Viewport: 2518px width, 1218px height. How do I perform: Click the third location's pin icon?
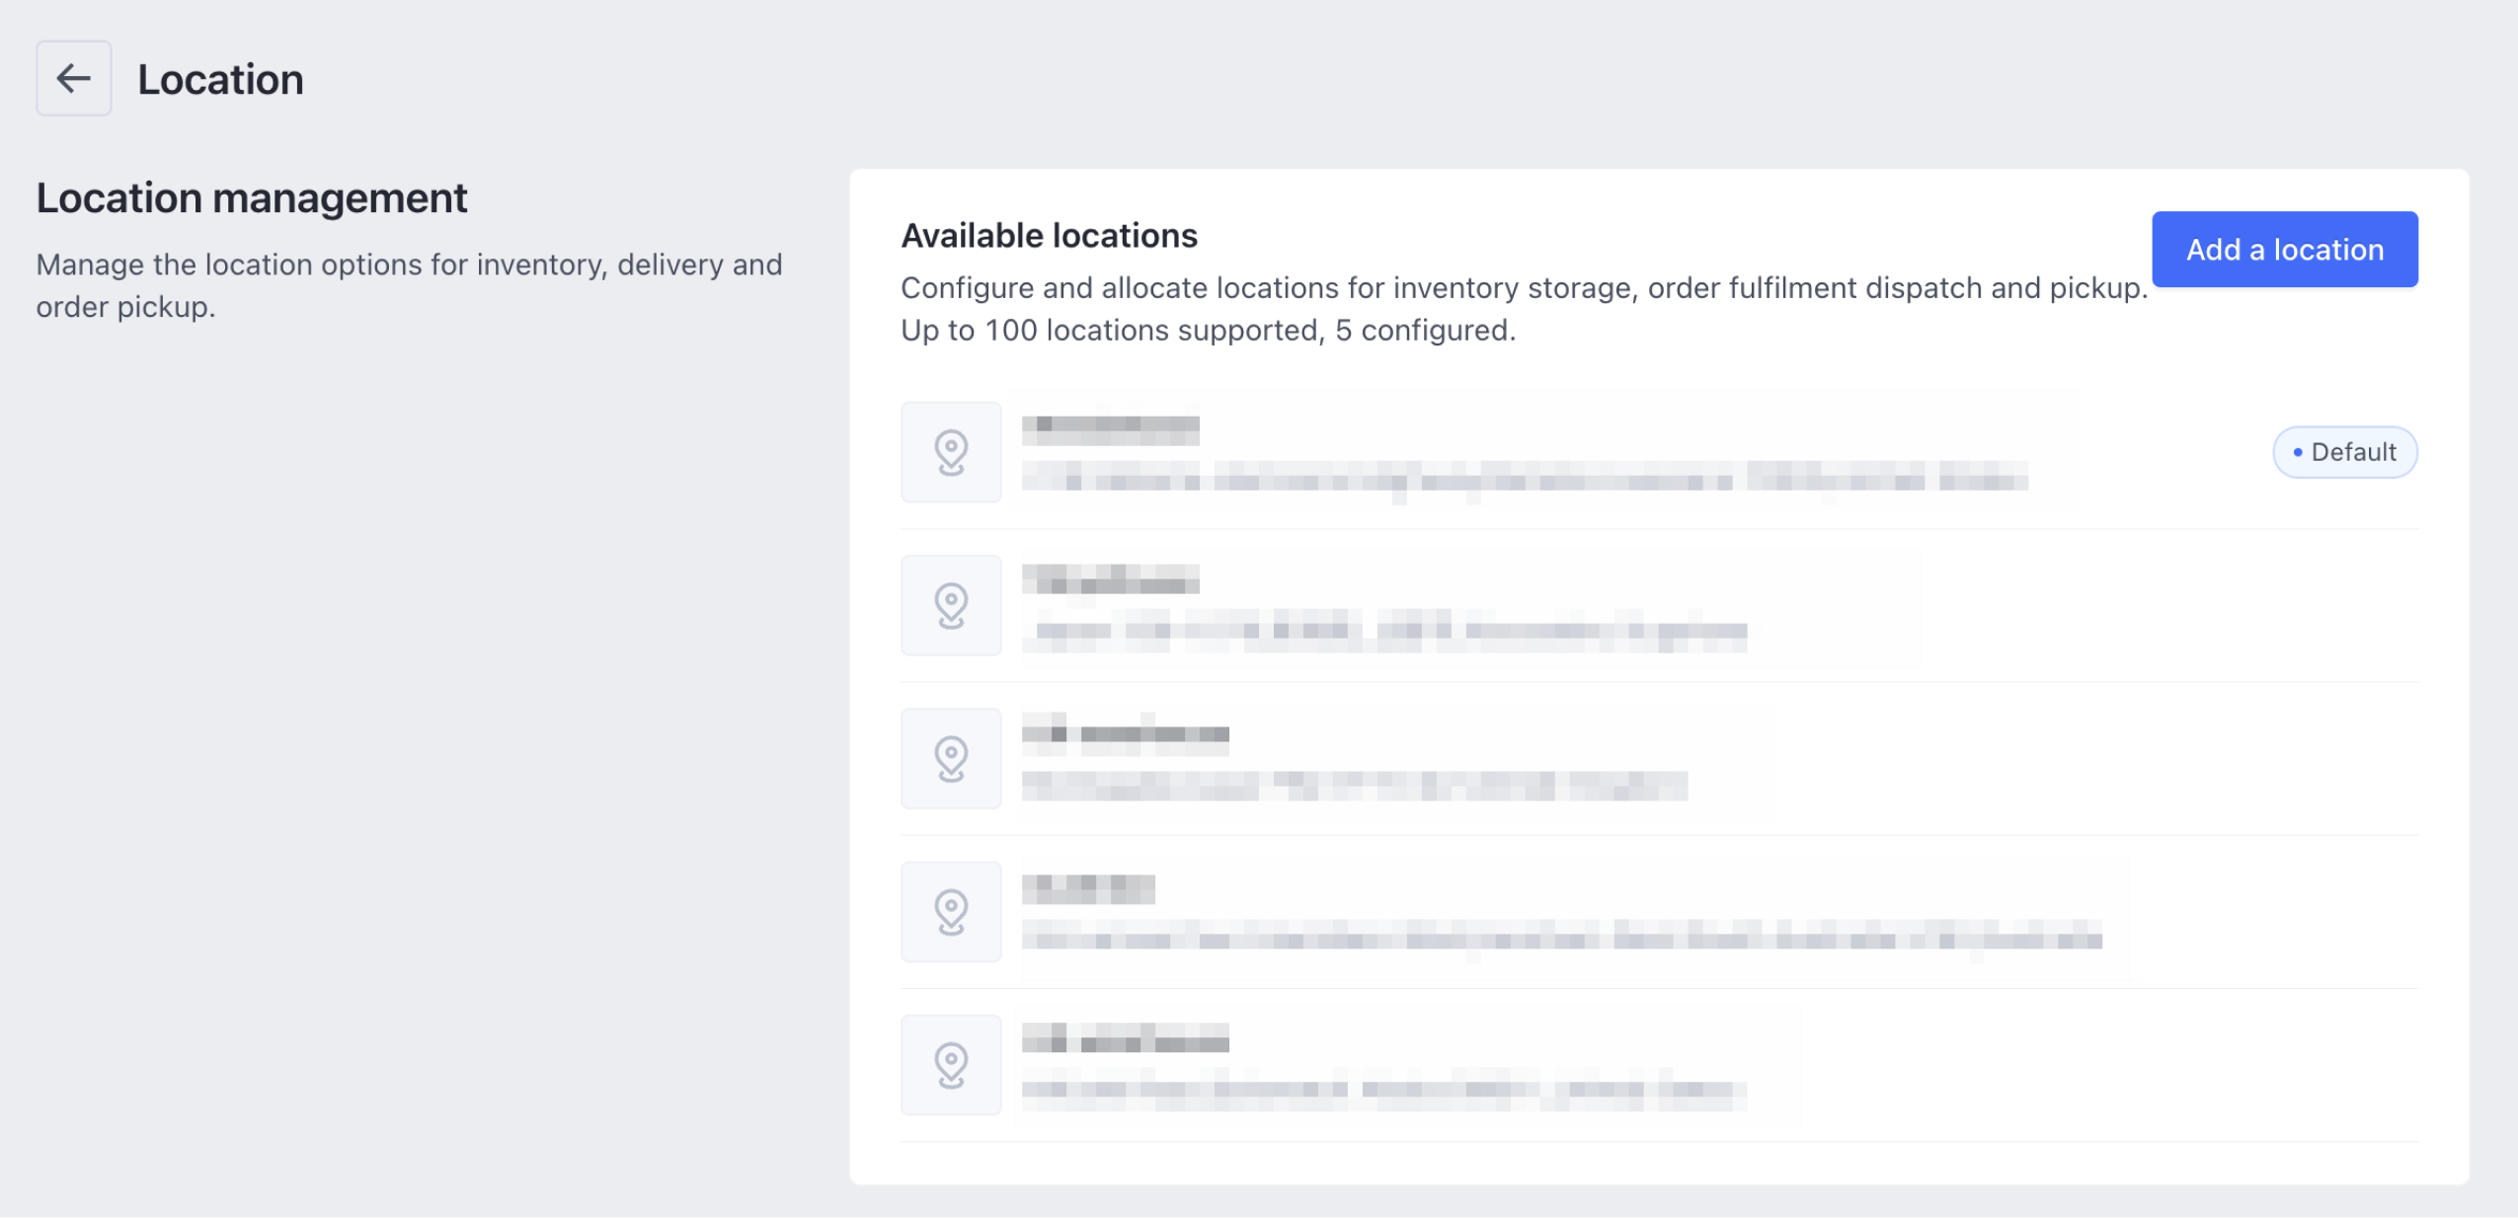(x=950, y=758)
